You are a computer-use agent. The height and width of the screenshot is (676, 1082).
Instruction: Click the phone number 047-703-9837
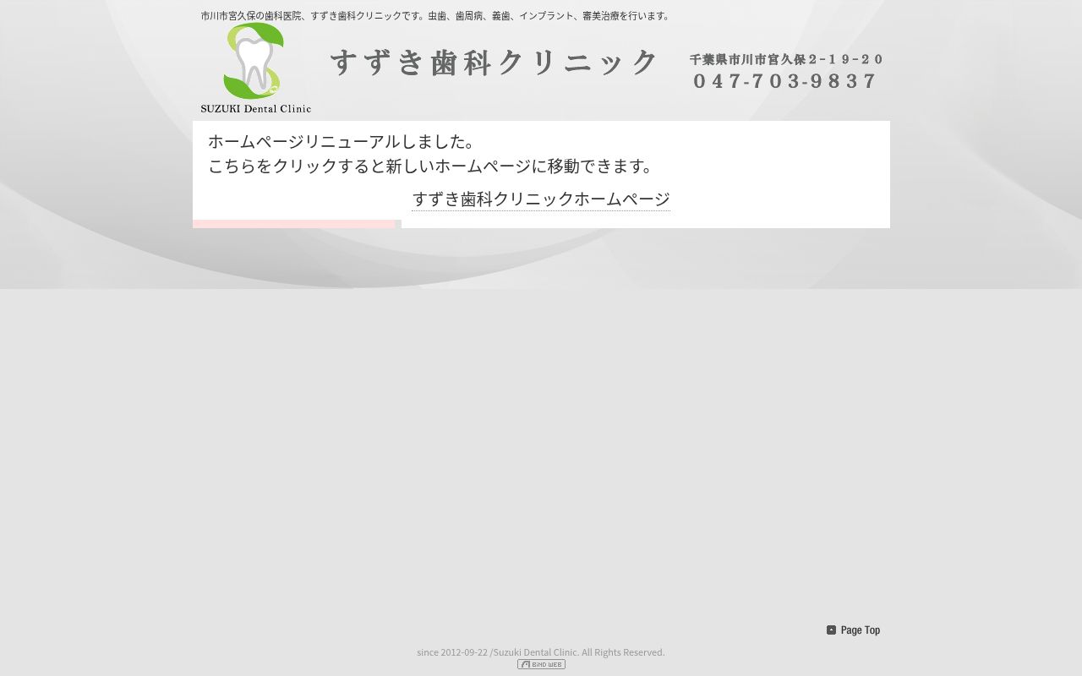click(x=785, y=81)
